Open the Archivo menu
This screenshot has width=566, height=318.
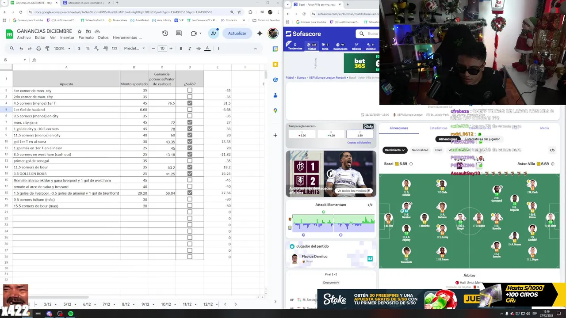pyautogui.click(x=24, y=38)
